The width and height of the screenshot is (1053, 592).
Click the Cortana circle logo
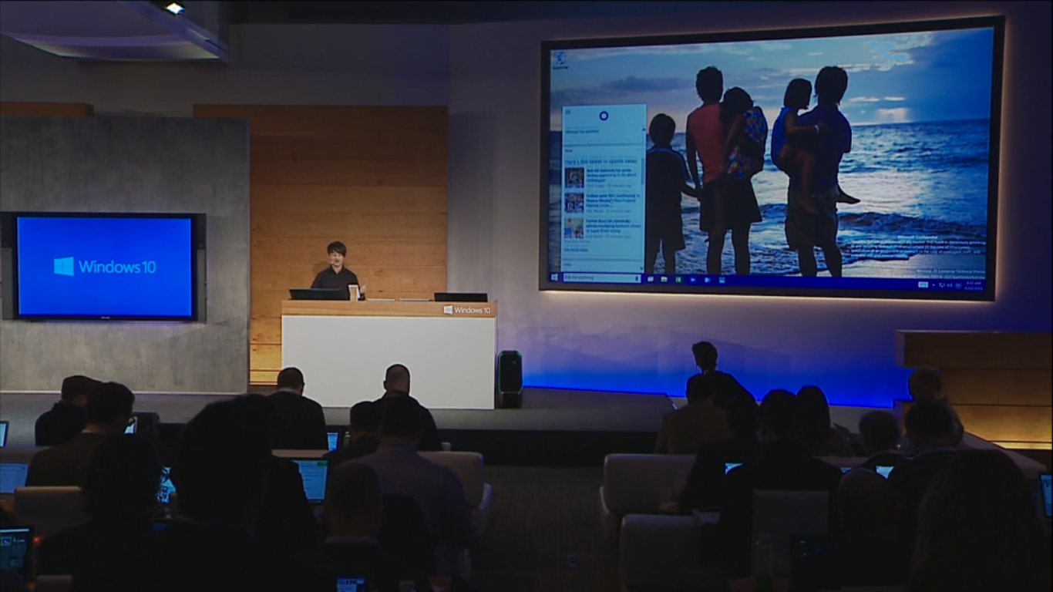point(604,116)
